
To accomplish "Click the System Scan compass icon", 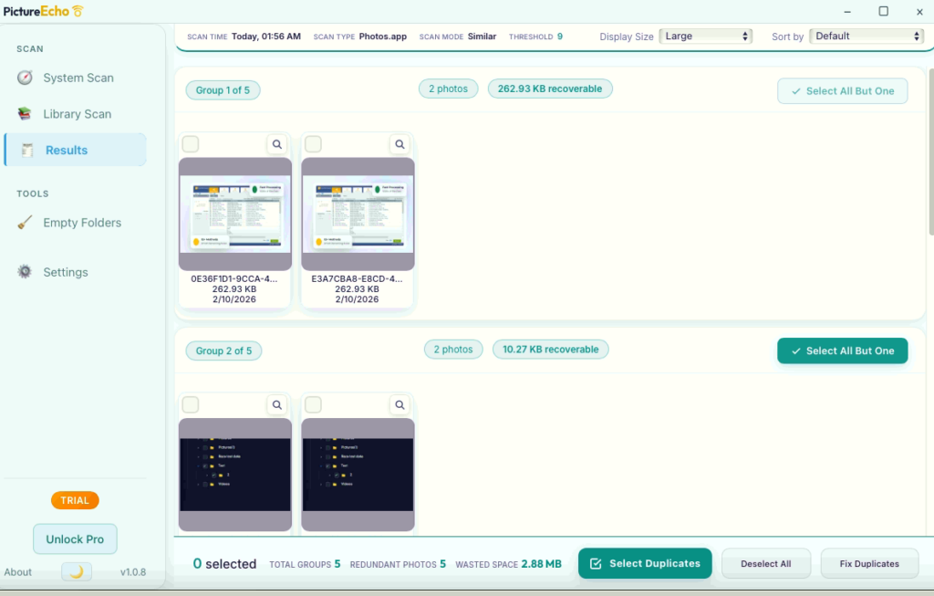I will pos(25,78).
